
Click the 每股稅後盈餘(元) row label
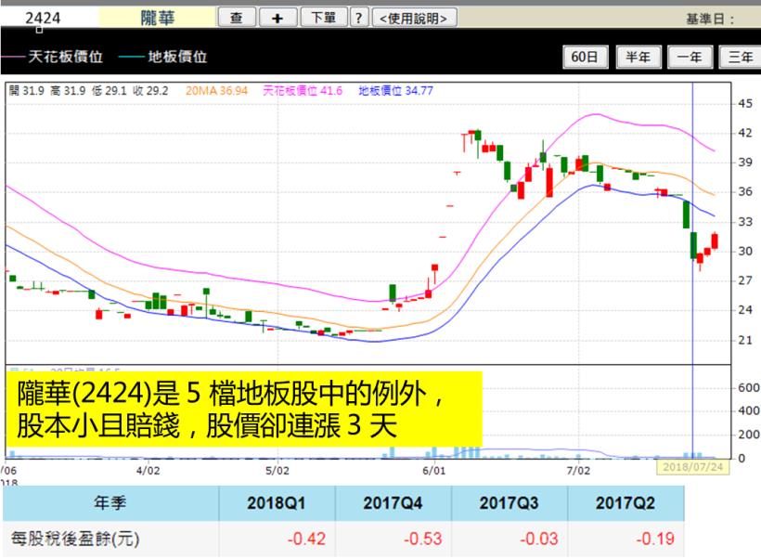75,539
